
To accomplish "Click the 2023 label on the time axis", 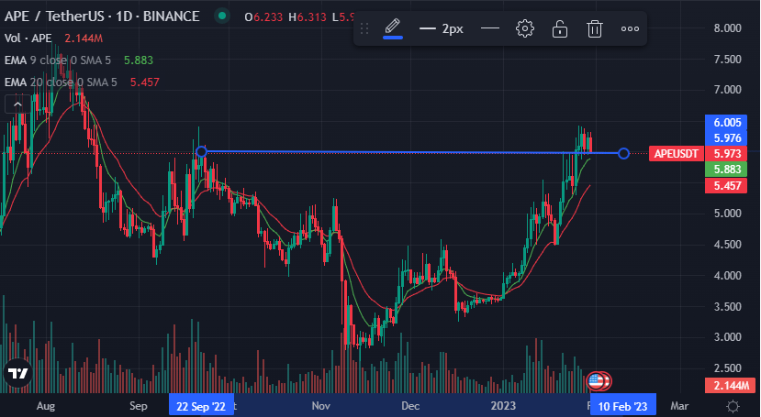I will coord(503,406).
